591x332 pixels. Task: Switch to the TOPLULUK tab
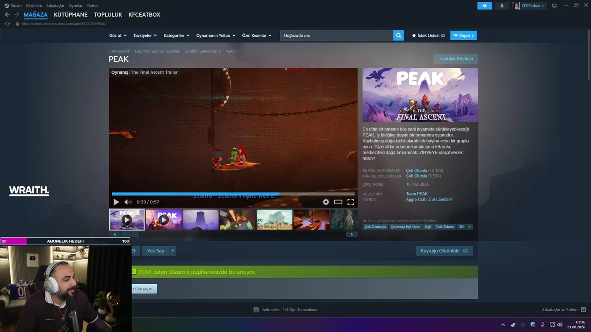108,15
